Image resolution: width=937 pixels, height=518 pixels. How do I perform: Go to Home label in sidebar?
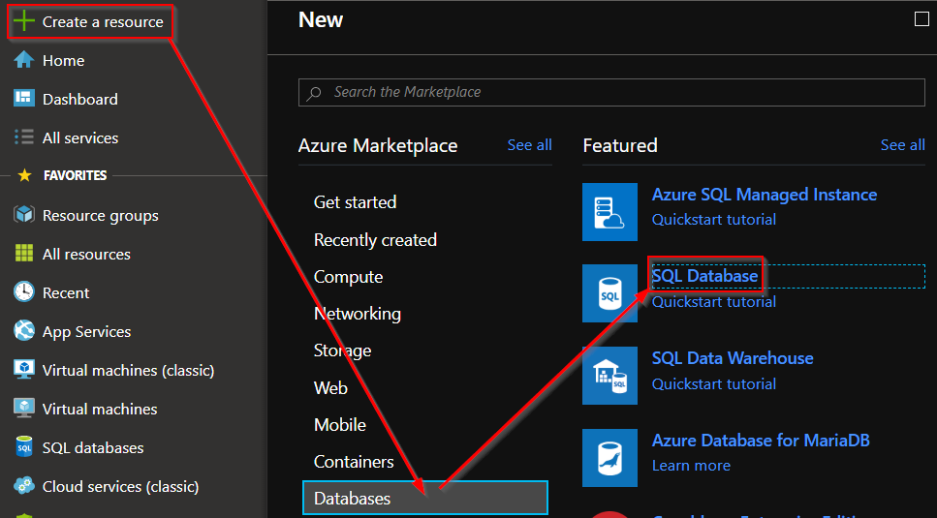coord(63,61)
